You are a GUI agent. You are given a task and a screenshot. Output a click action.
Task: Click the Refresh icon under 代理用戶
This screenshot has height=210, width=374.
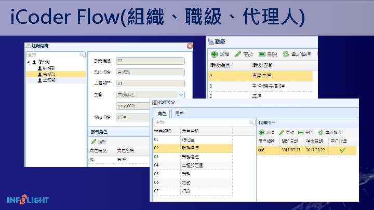click(321, 132)
